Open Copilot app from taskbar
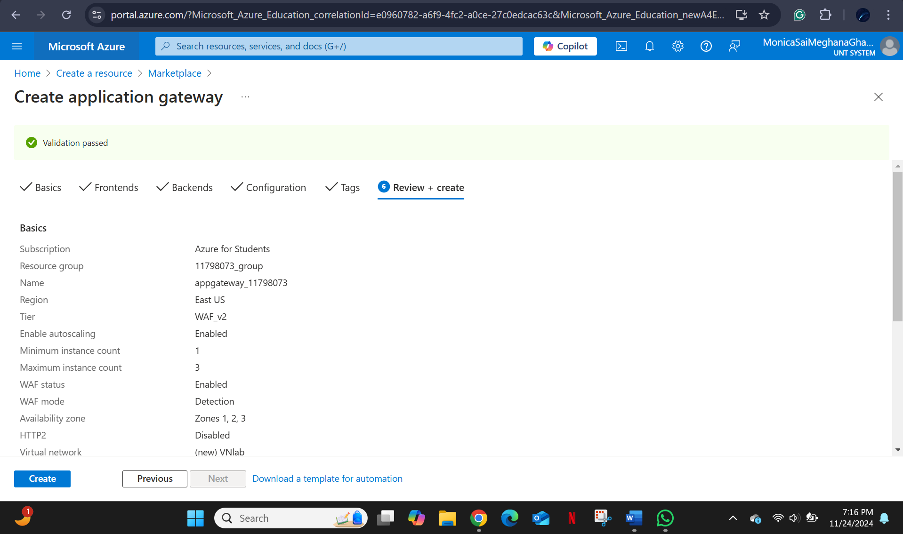The height and width of the screenshot is (534, 903). pos(416,518)
